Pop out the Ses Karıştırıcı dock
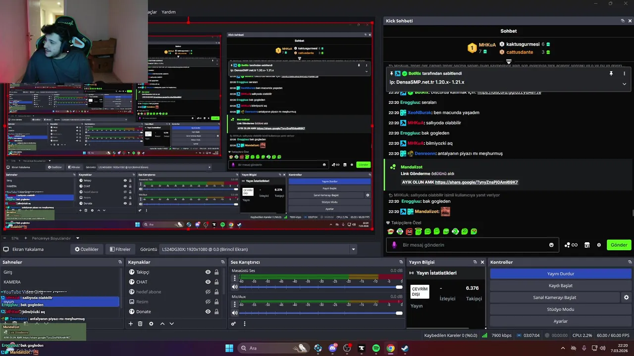Screen dimensions: 634x356 (401, 262)
